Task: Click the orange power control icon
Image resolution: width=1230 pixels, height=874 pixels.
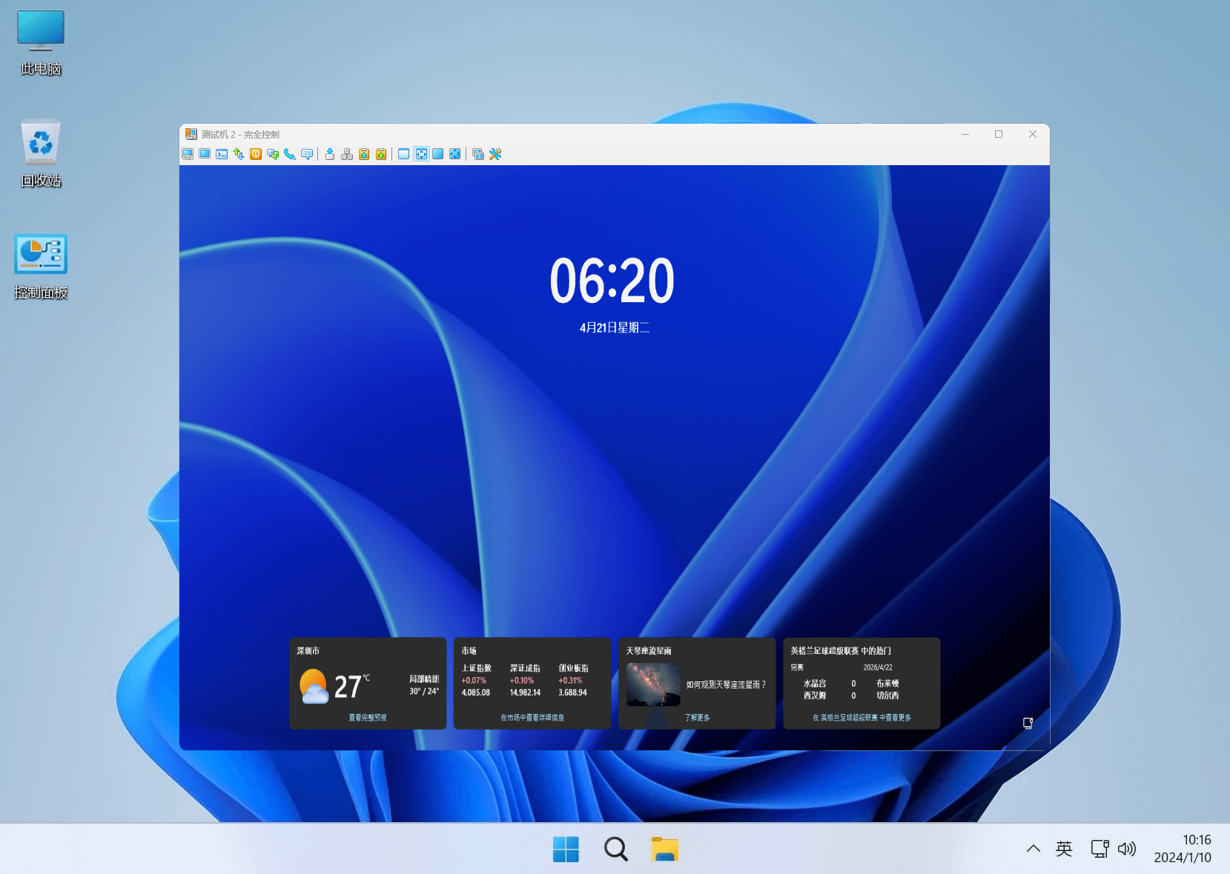Action: click(256, 154)
